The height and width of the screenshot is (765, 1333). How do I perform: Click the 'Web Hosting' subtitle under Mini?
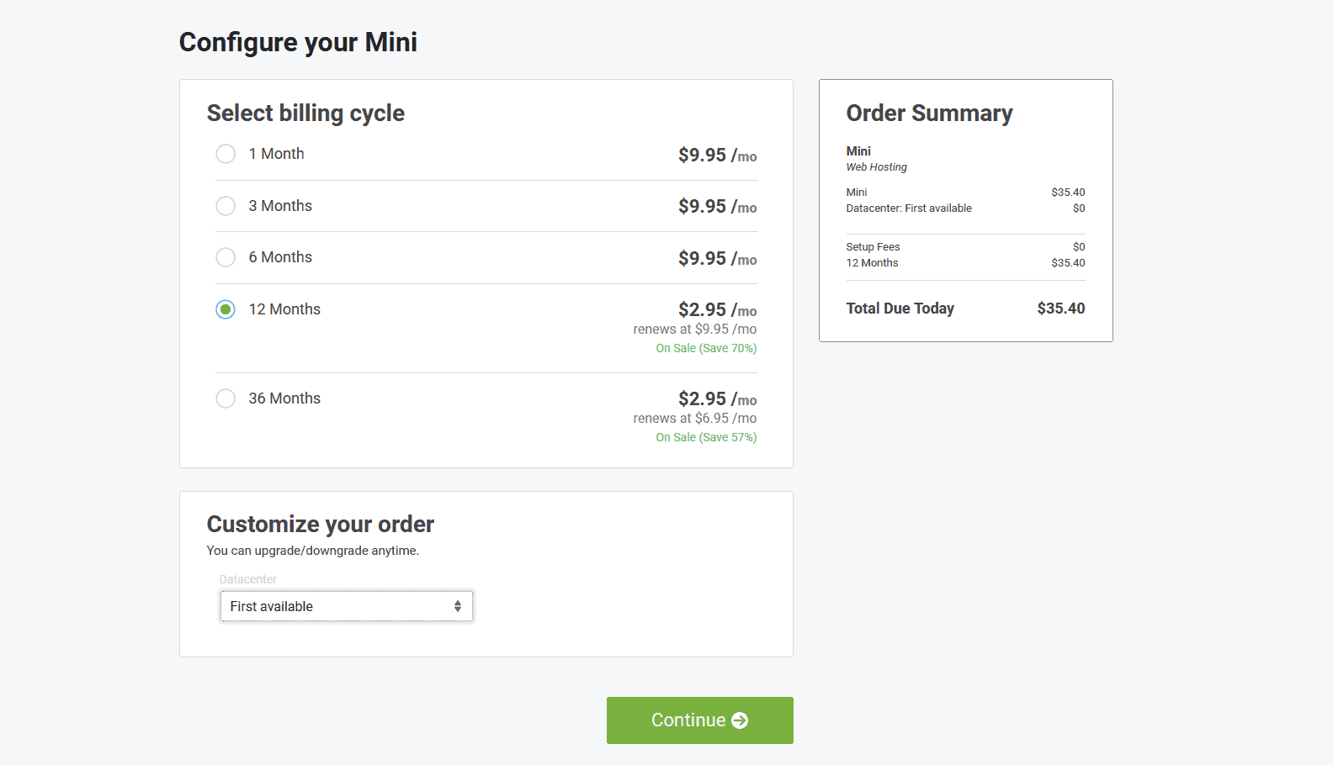pos(876,167)
